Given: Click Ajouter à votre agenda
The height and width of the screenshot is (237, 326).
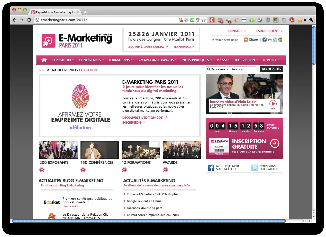Looking at the screenshot, I should point(148,47).
